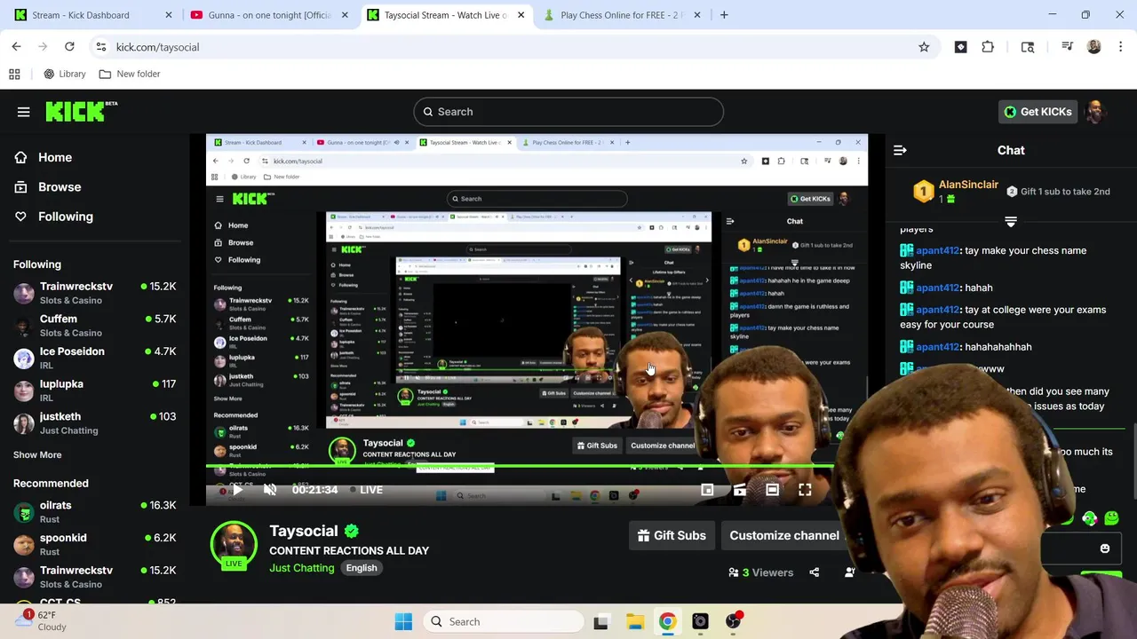Switch to the Play Chess Online tab
The width and height of the screenshot is (1137, 639).
(620, 15)
